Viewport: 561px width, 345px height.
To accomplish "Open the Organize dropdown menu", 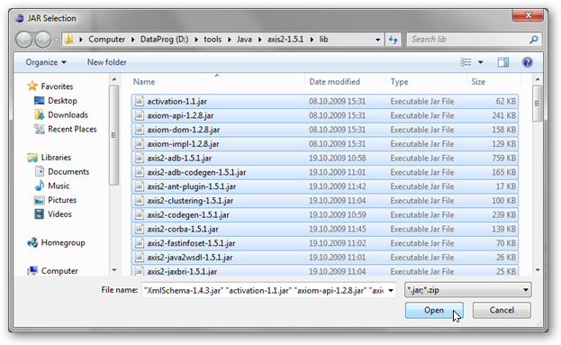I will tap(46, 62).
